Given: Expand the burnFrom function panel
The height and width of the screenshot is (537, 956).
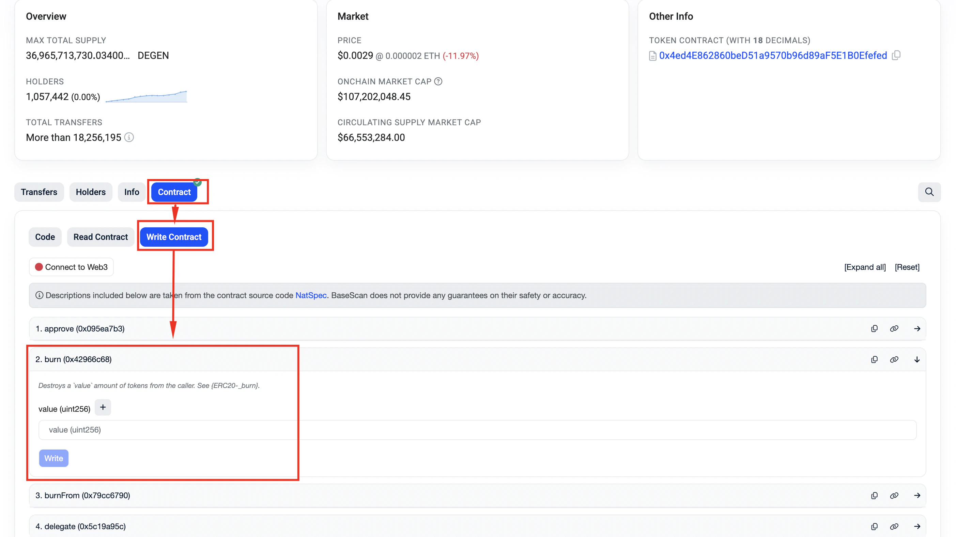Looking at the screenshot, I should click(917, 495).
